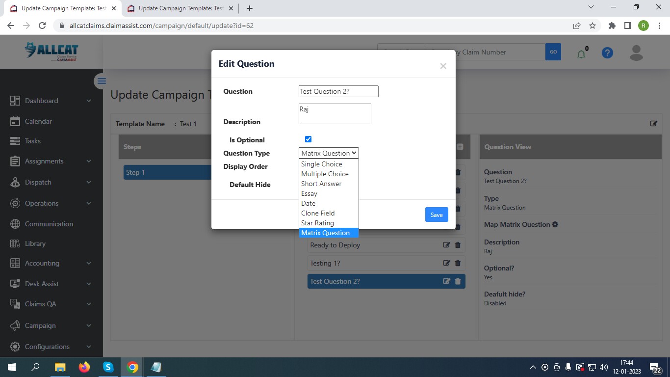The height and width of the screenshot is (377, 670).
Task: Click Map Matrix Question gear icon
Action: pos(555,224)
